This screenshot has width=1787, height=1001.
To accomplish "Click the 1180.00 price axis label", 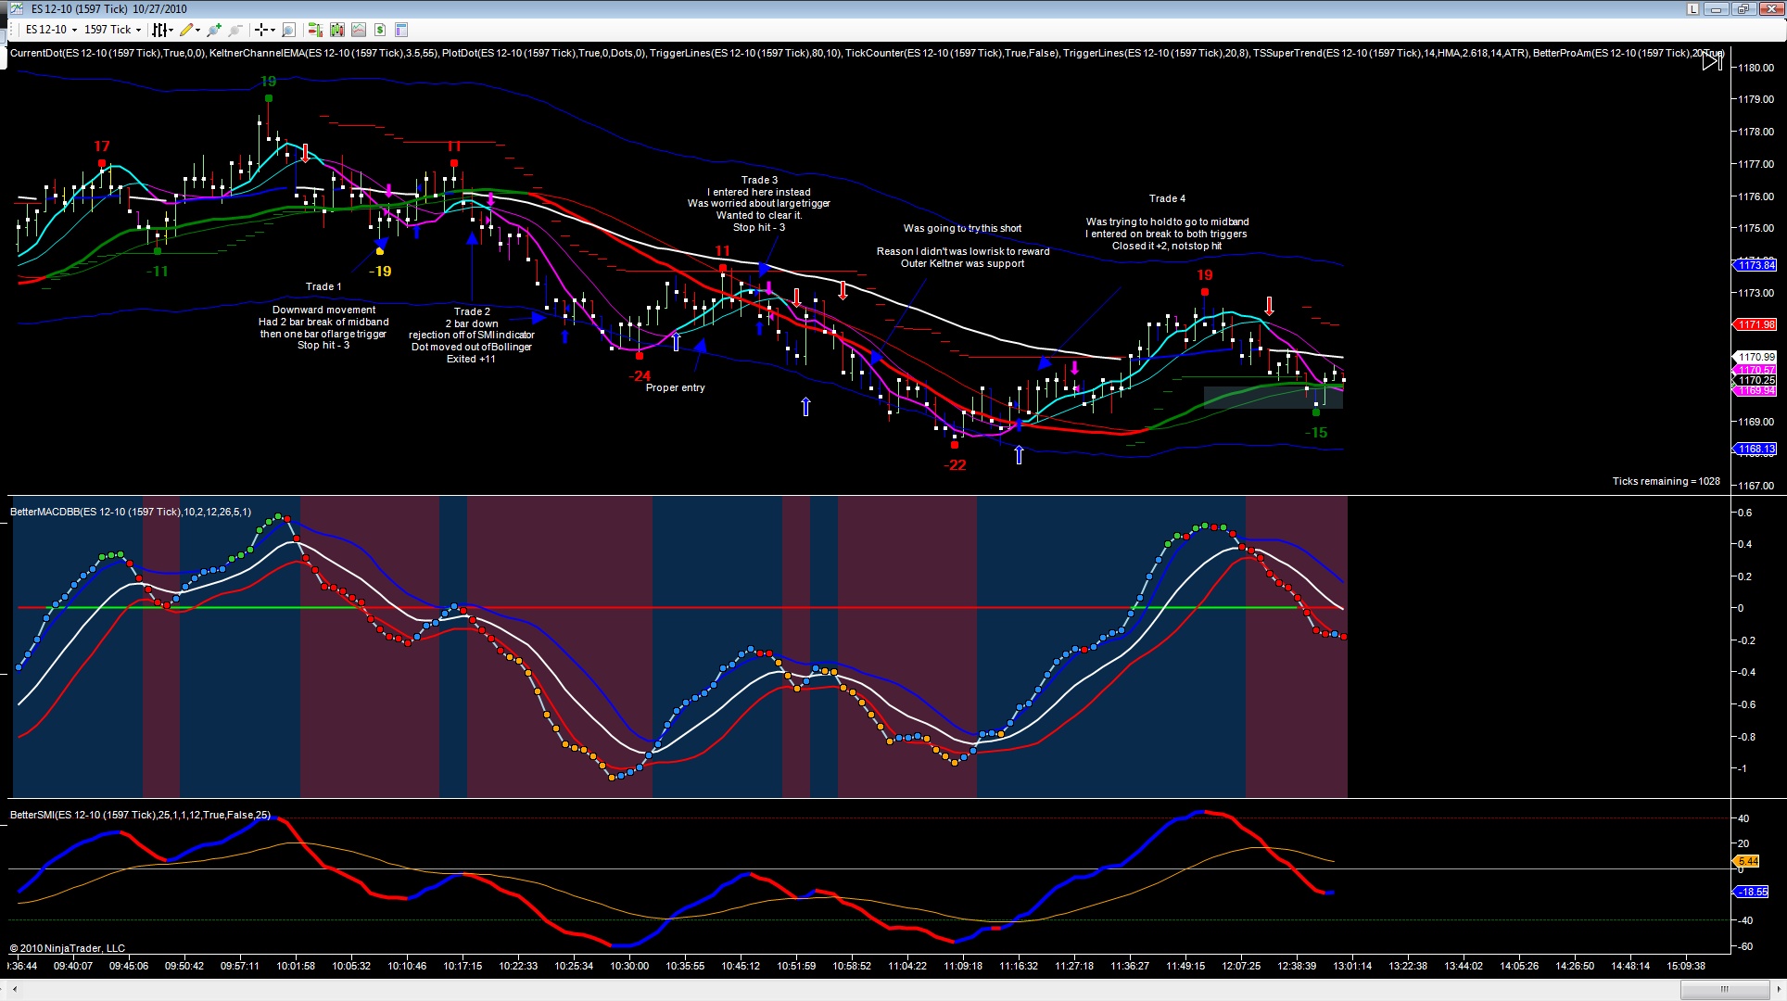I will [1755, 68].
